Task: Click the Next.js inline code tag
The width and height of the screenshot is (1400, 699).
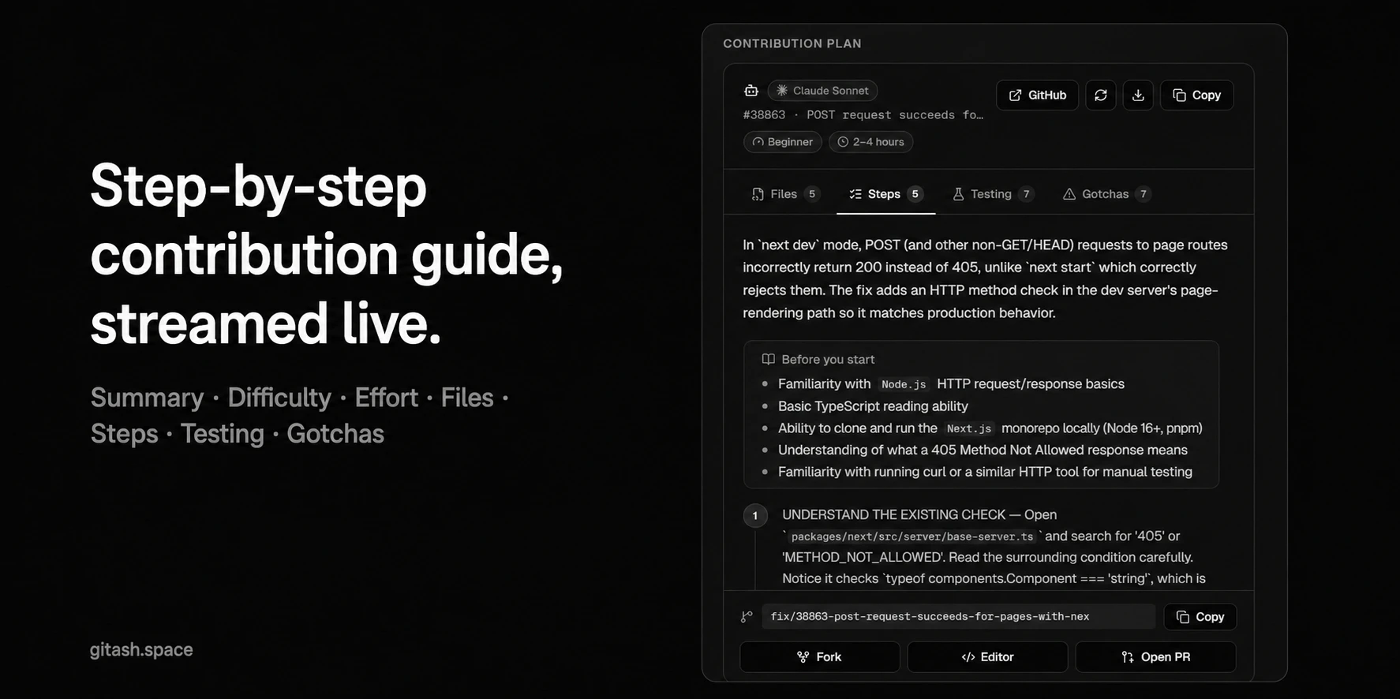Action: (969, 428)
